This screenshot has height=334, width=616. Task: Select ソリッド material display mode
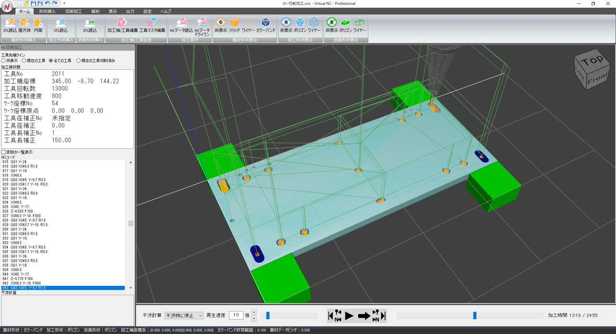[234, 25]
